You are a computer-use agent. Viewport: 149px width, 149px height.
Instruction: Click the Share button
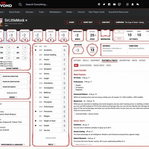(70, 22)
